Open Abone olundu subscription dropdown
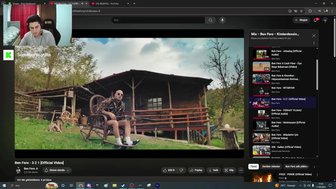 [x=57, y=170]
